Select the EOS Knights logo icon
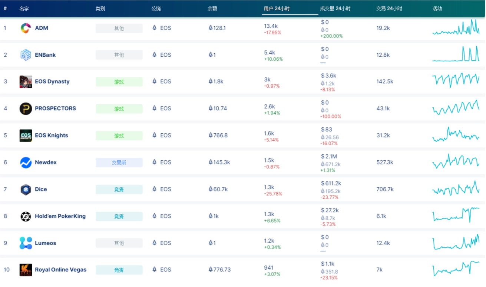The height and width of the screenshot is (287, 486). point(26,136)
